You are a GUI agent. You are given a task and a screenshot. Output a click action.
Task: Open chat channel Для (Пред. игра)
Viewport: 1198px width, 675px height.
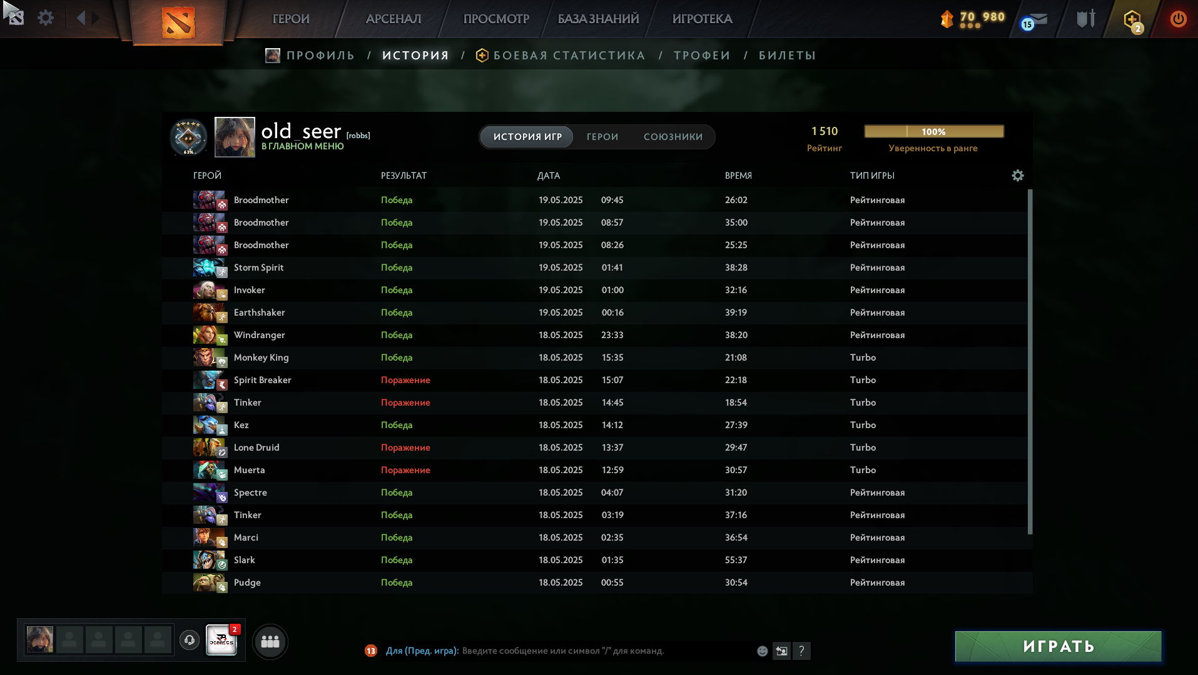(422, 651)
